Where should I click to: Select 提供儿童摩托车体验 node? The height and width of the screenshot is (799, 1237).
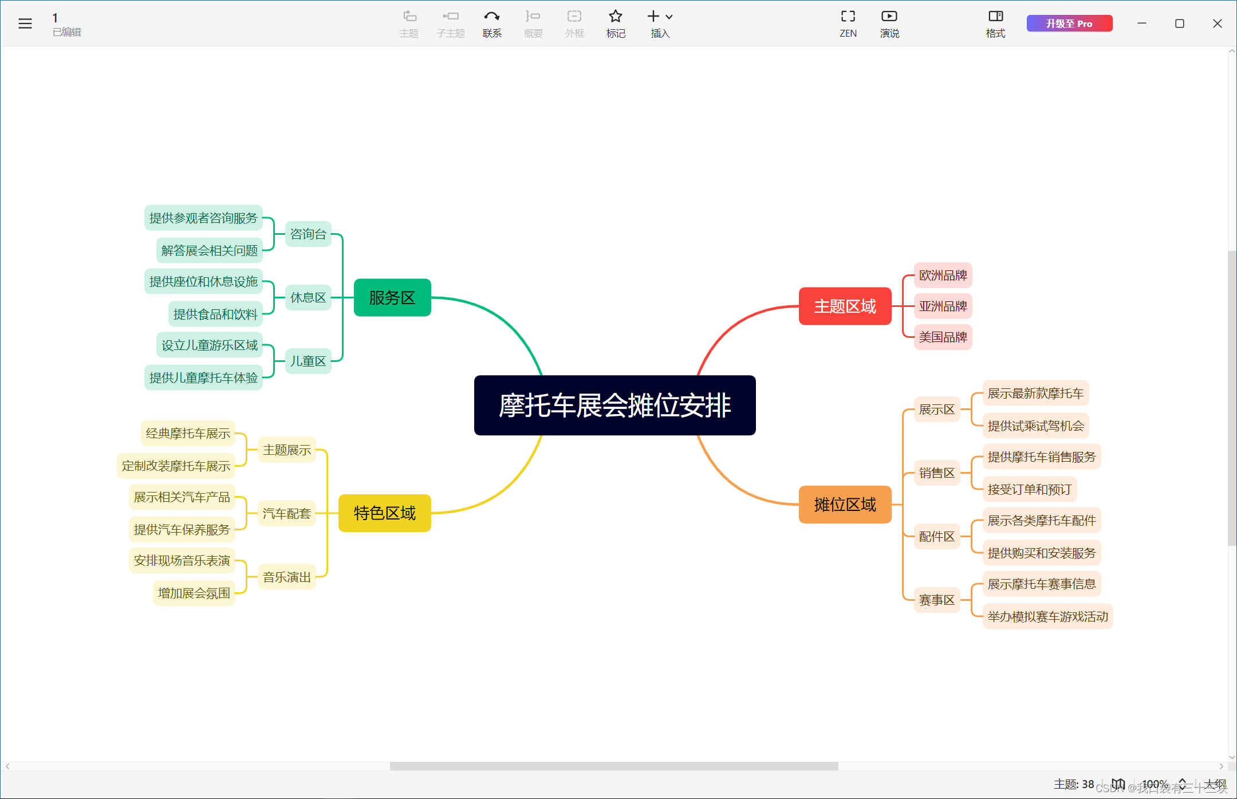(203, 377)
